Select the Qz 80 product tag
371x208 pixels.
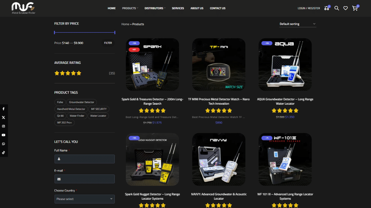tap(61, 116)
